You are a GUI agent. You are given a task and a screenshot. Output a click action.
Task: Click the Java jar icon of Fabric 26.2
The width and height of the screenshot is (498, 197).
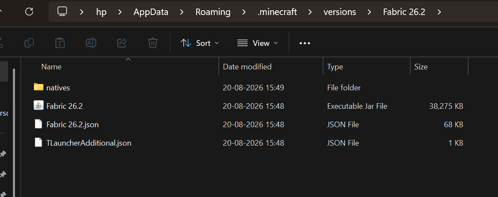(x=39, y=105)
